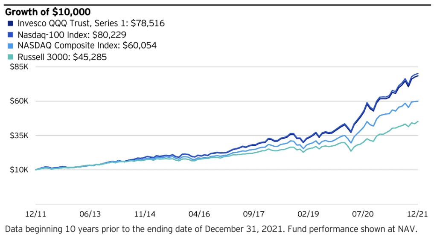Click the NASDAQ Composite line endpoint at 12/21

point(418,101)
